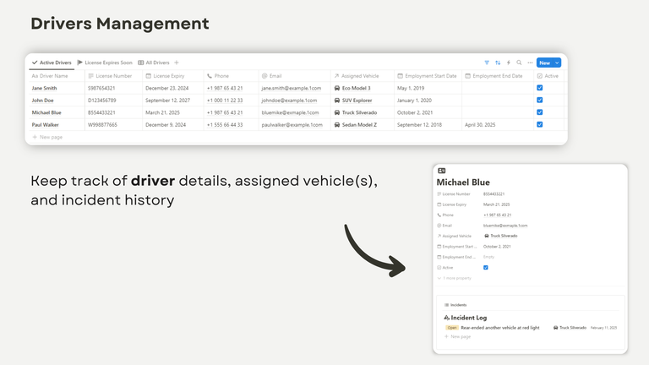Image resolution: width=649 pixels, height=365 pixels.
Task: Open the automations lightning icon
Action: (x=509, y=63)
